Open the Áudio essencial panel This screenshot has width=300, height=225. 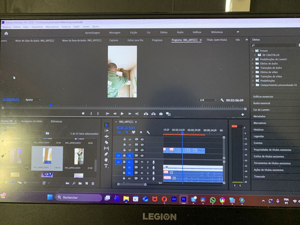coord(261,103)
